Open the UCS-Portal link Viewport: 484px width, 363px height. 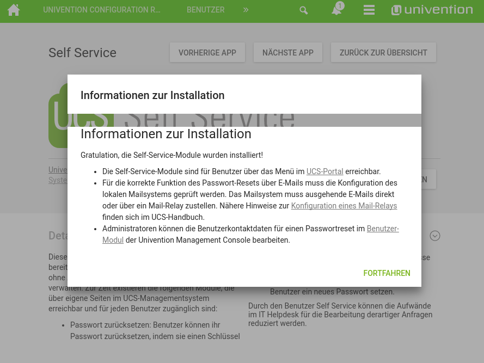(x=324, y=171)
